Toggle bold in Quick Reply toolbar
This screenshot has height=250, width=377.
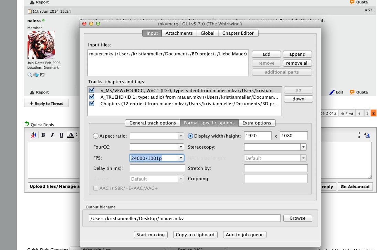[x=43, y=135]
